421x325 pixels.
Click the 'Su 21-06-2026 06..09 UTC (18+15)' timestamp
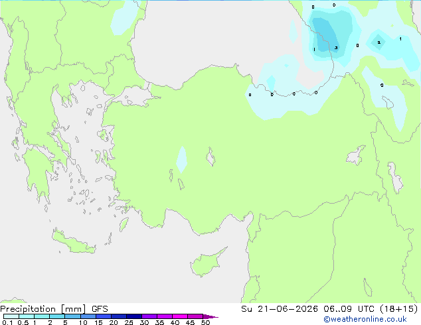[329, 309]
